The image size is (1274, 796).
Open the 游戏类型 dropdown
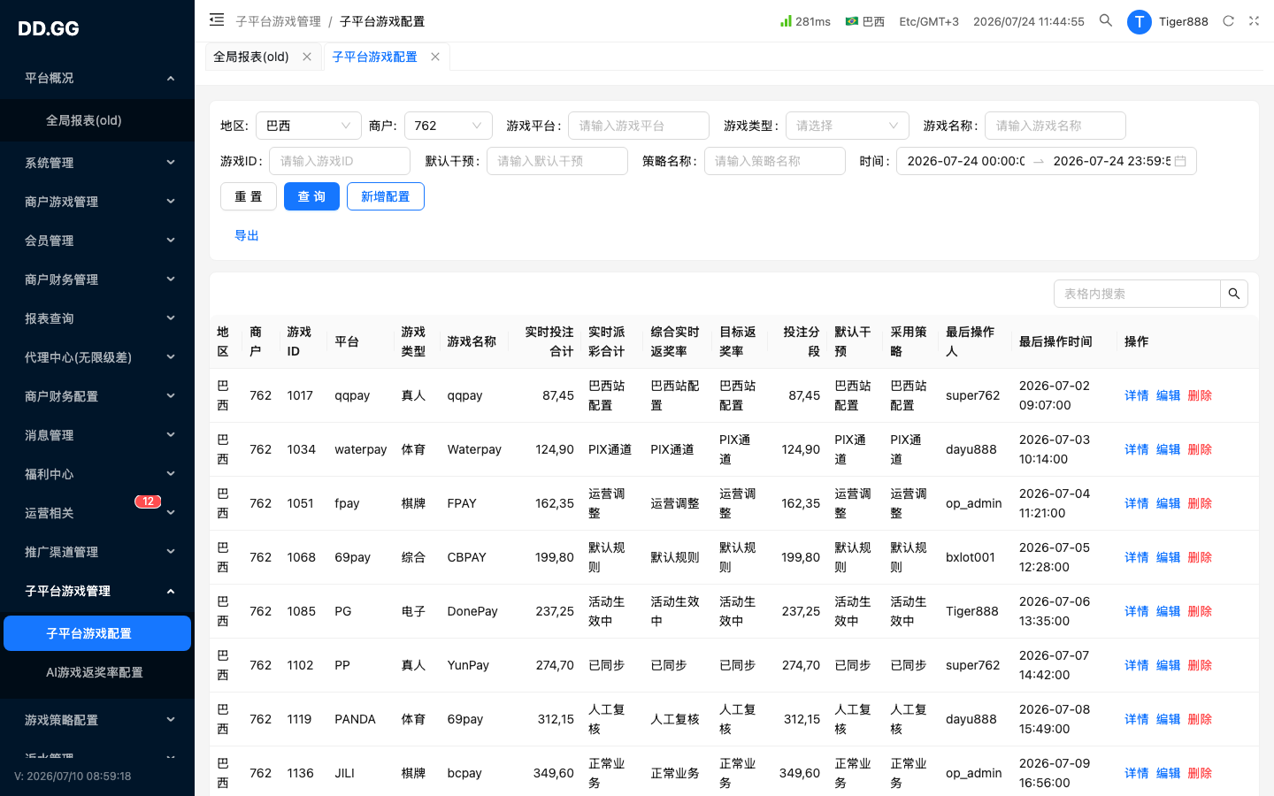[848, 126]
